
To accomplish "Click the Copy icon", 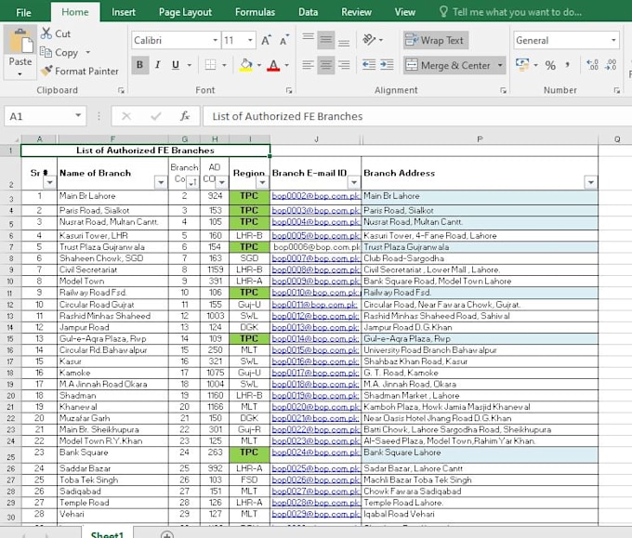I will pyautogui.click(x=46, y=52).
